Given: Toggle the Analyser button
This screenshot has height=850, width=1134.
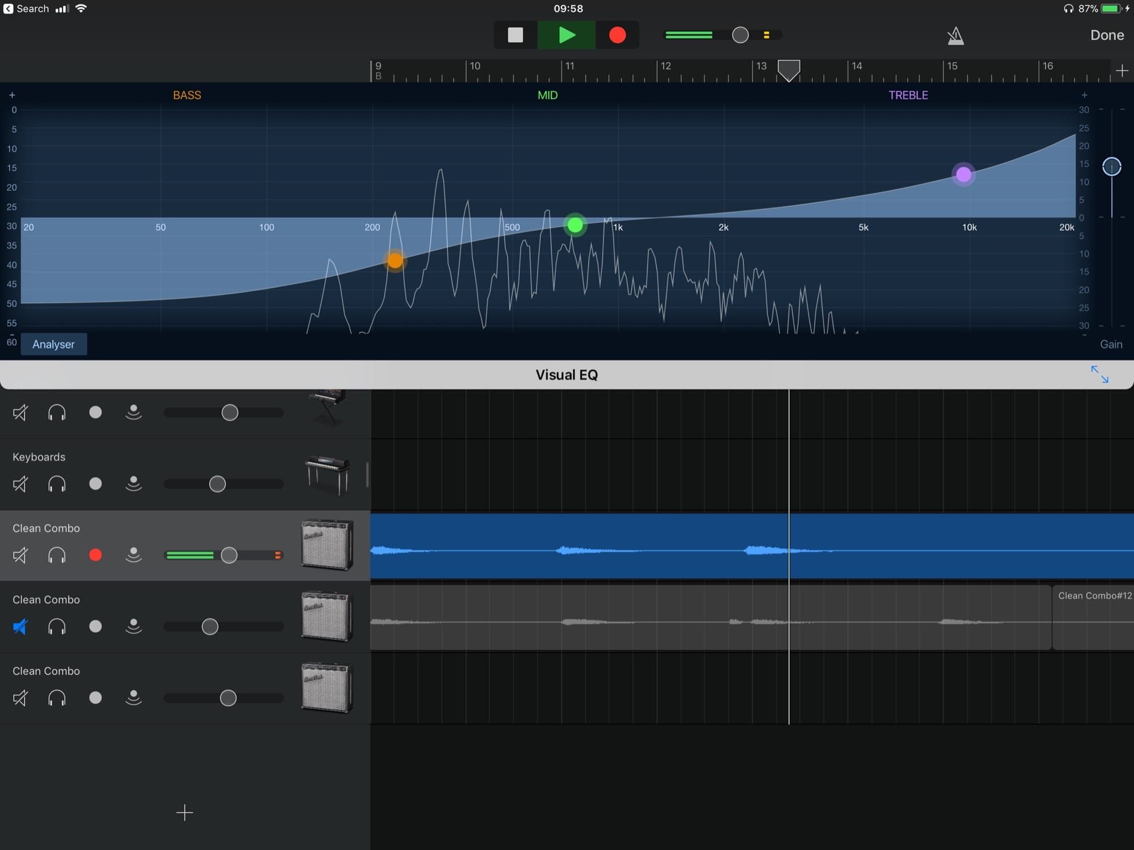Looking at the screenshot, I should point(54,344).
